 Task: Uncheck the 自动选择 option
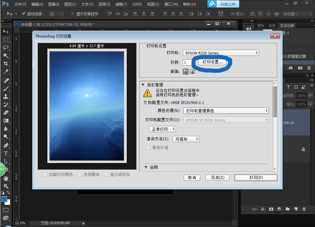pos(23,14)
